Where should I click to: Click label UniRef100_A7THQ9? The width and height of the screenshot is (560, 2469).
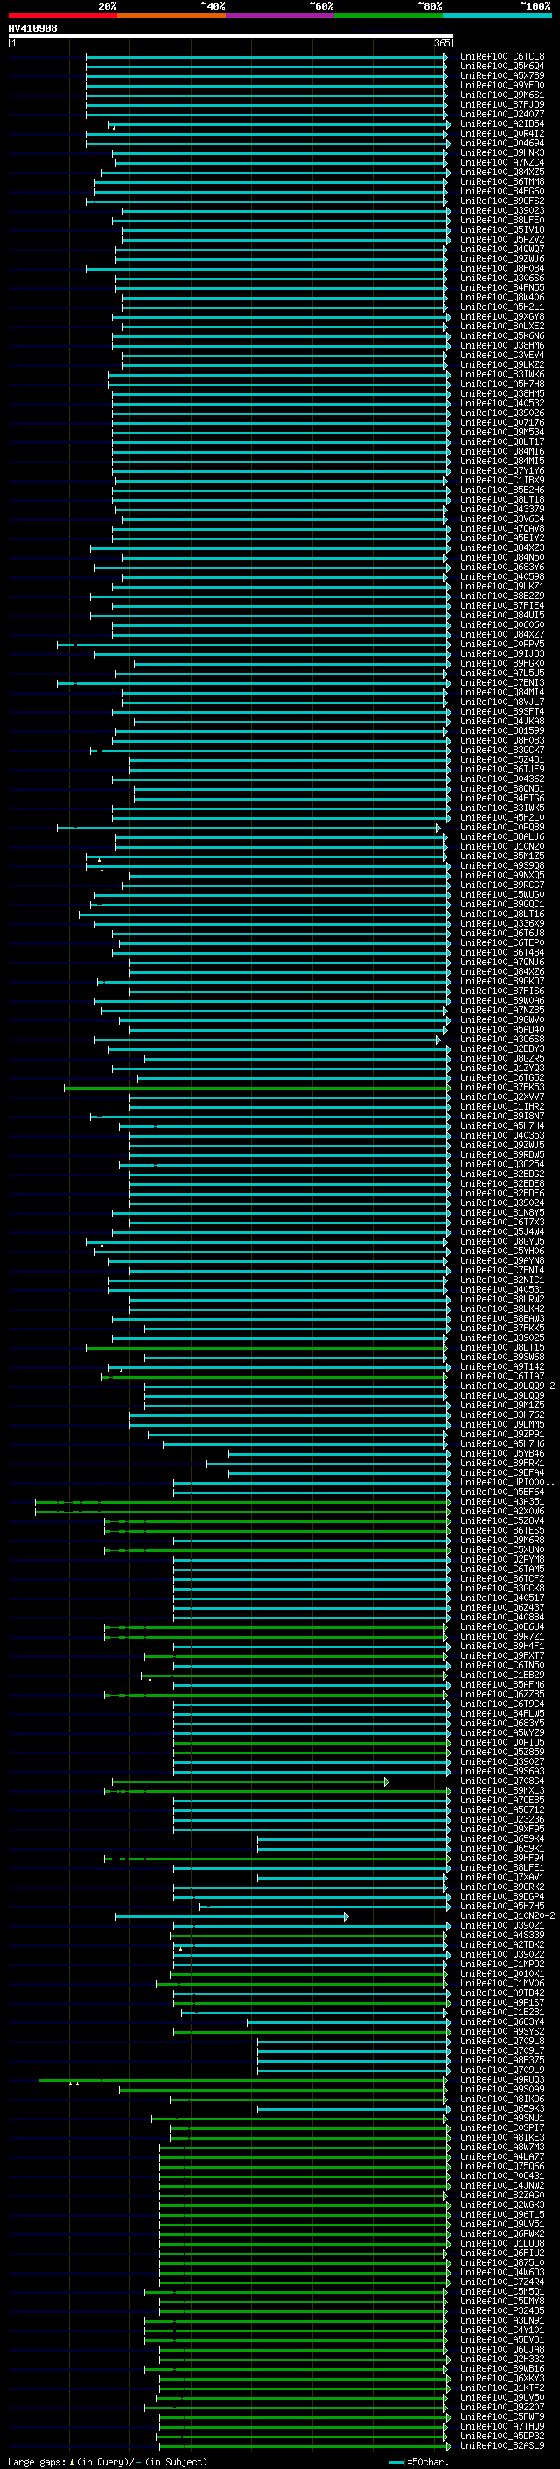(x=502, y=2427)
